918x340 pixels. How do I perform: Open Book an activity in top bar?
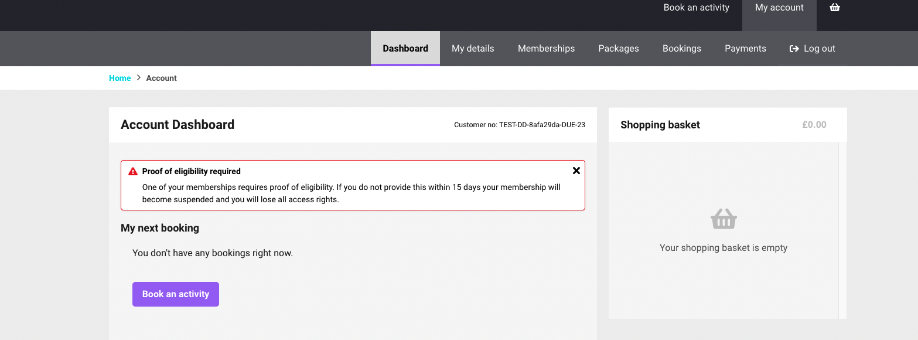point(697,8)
